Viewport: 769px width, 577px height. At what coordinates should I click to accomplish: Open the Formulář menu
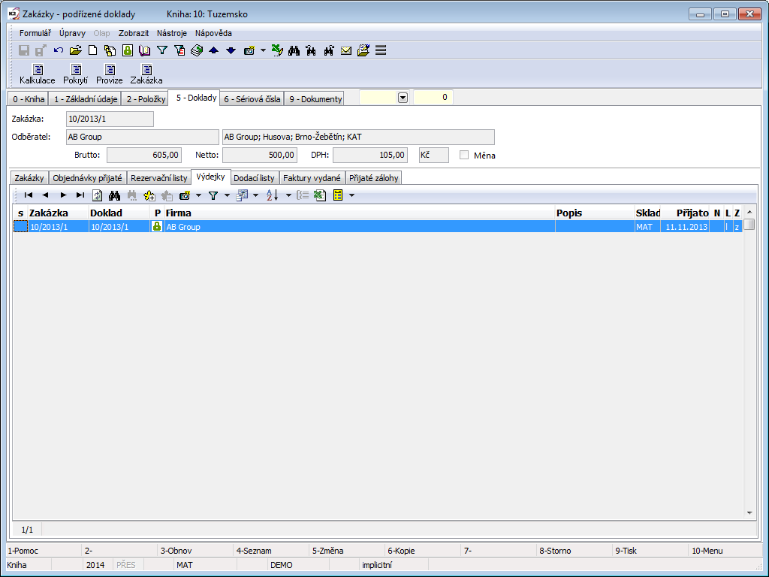point(35,33)
